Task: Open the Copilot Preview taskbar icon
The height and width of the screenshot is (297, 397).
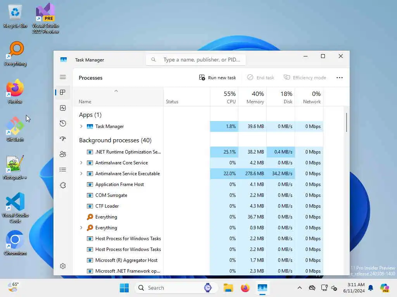Action: (385, 288)
